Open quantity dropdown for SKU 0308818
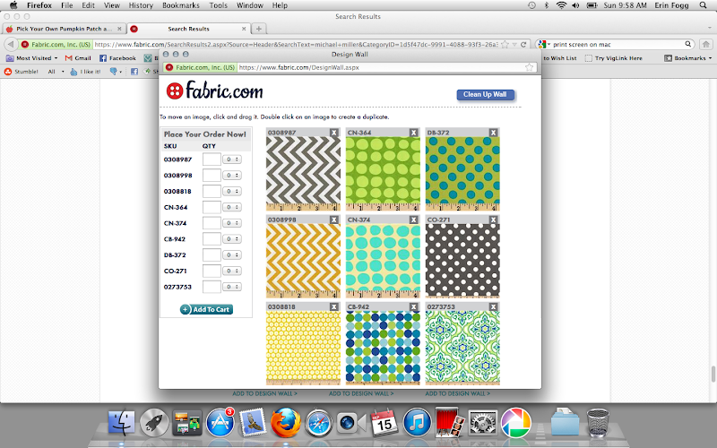717x448 pixels. (x=232, y=191)
